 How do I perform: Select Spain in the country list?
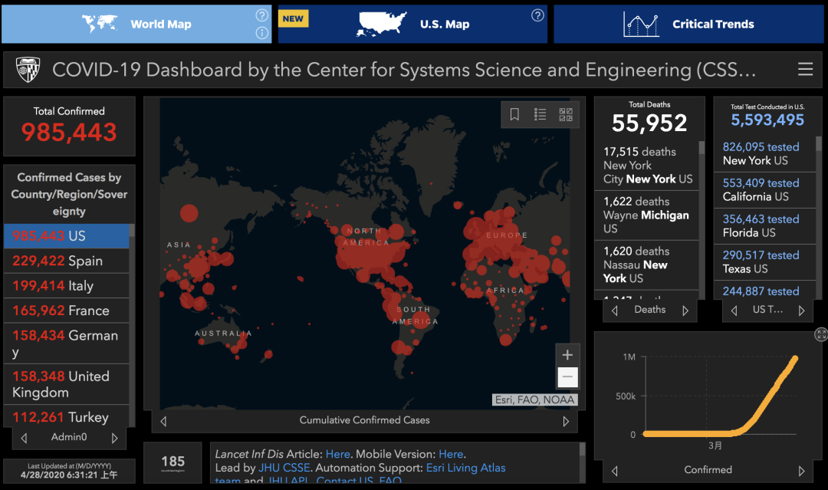coord(67,261)
